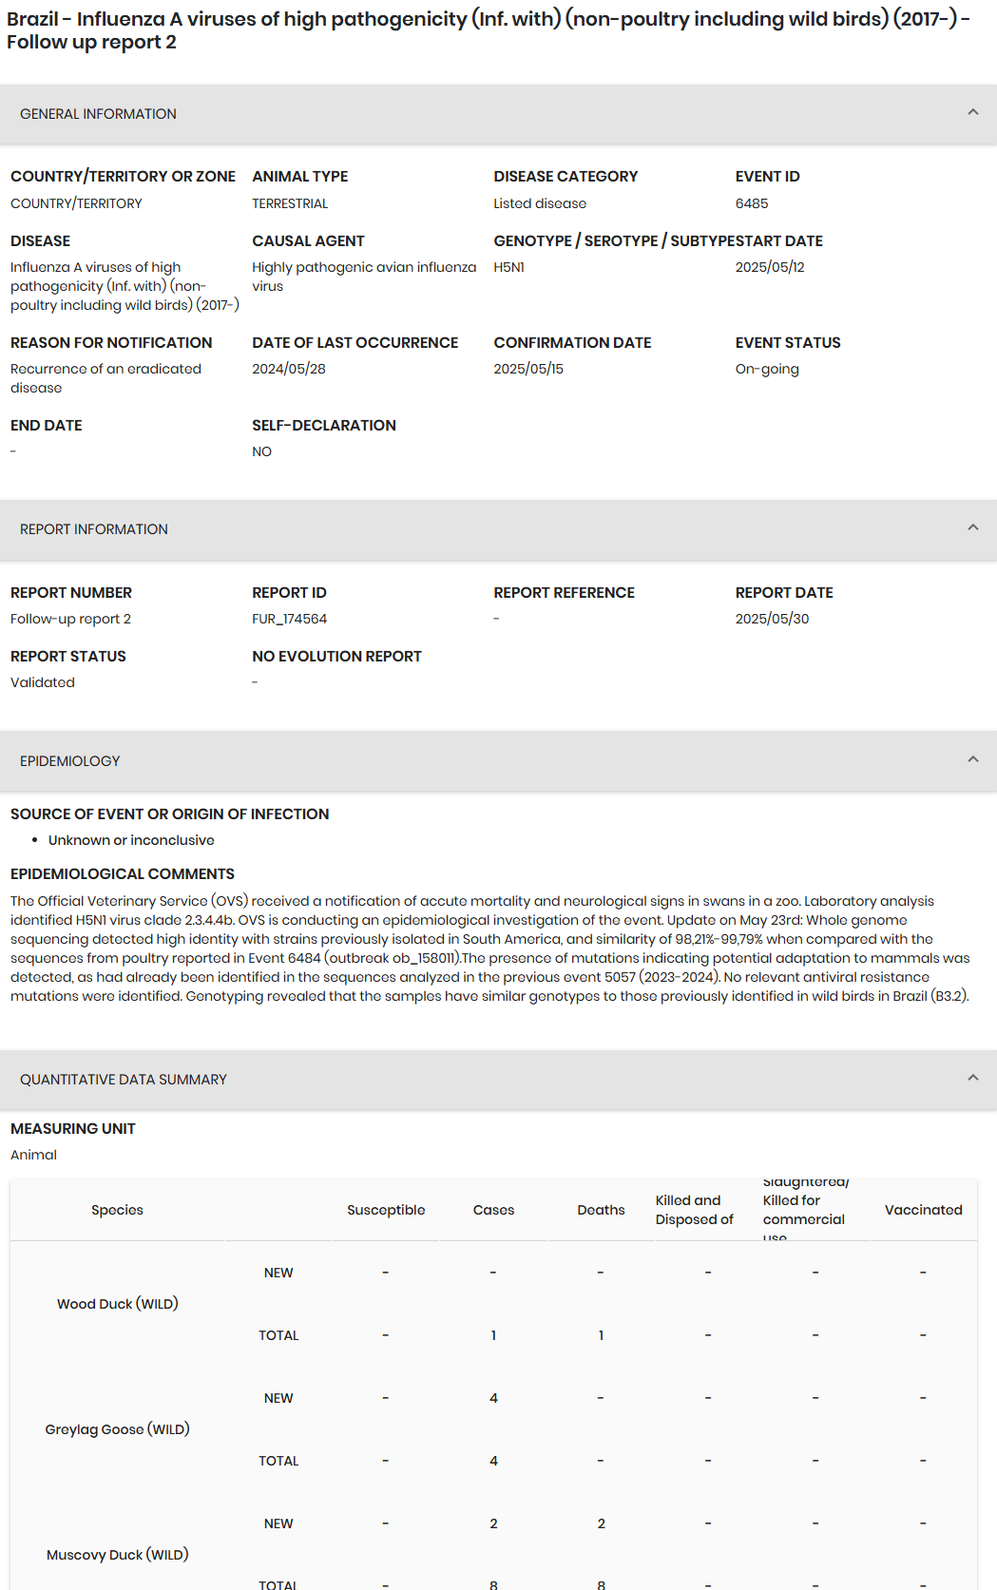Select the Susceptible column header
The image size is (997, 1590).
tap(386, 1210)
